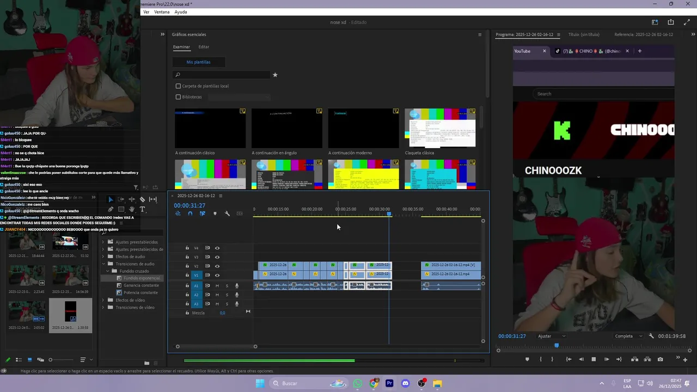Switch project panel to icon view
The height and width of the screenshot is (392, 697).
29,359
